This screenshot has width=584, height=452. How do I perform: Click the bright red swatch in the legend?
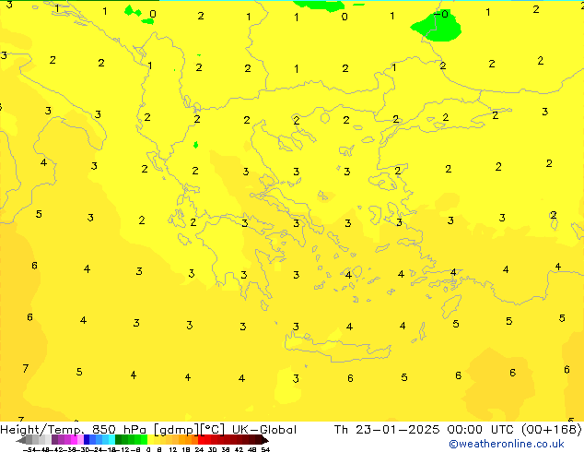pyautogui.click(x=201, y=439)
